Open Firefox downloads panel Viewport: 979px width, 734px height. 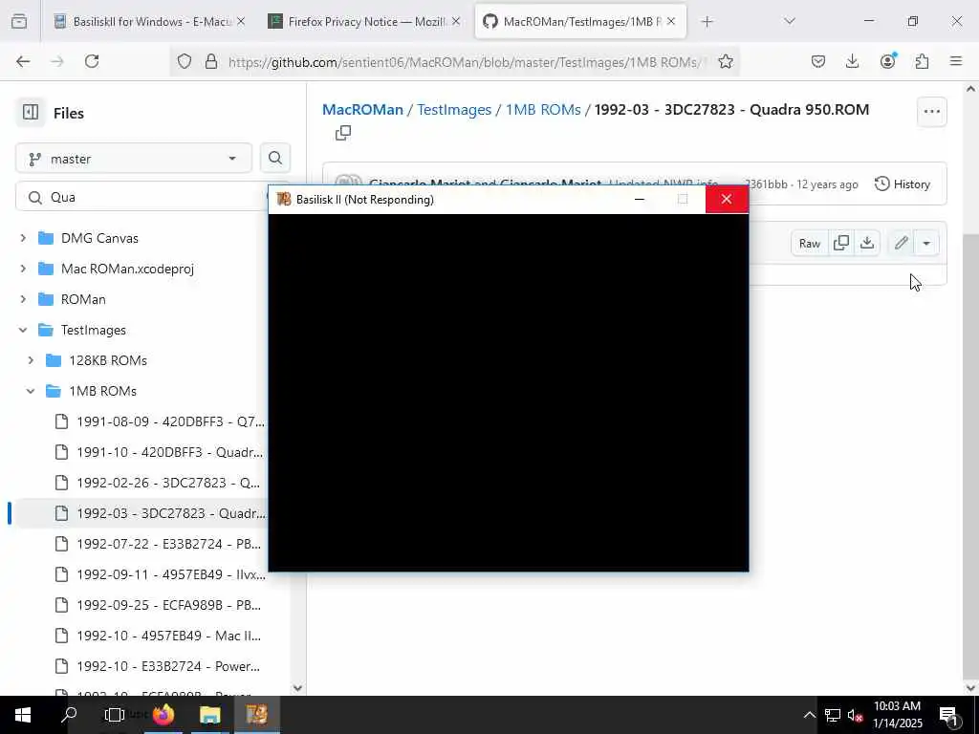tap(852, 61)
